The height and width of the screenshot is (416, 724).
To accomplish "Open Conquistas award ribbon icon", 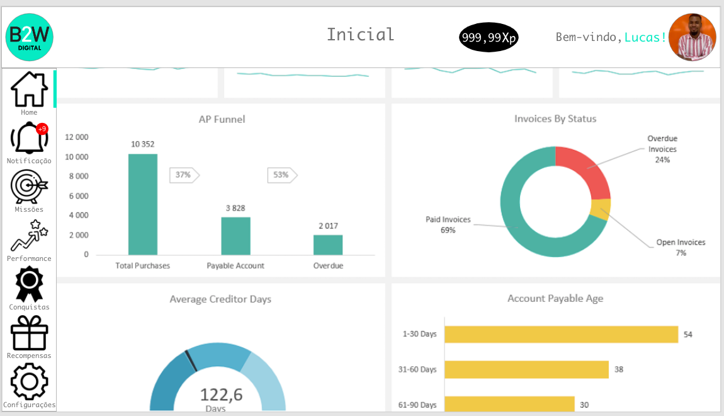I will tap(29, 284).
